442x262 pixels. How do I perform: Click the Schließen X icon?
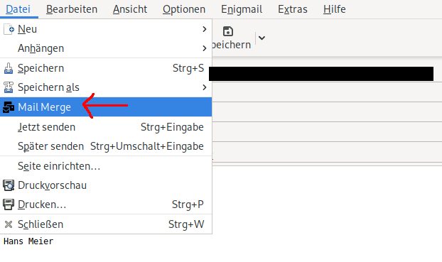pos(9,224)
